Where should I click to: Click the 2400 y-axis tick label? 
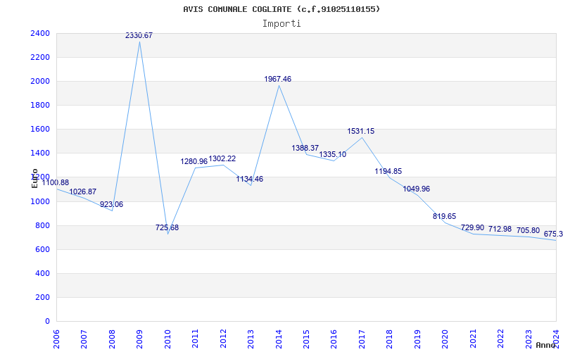pos(41,33)
